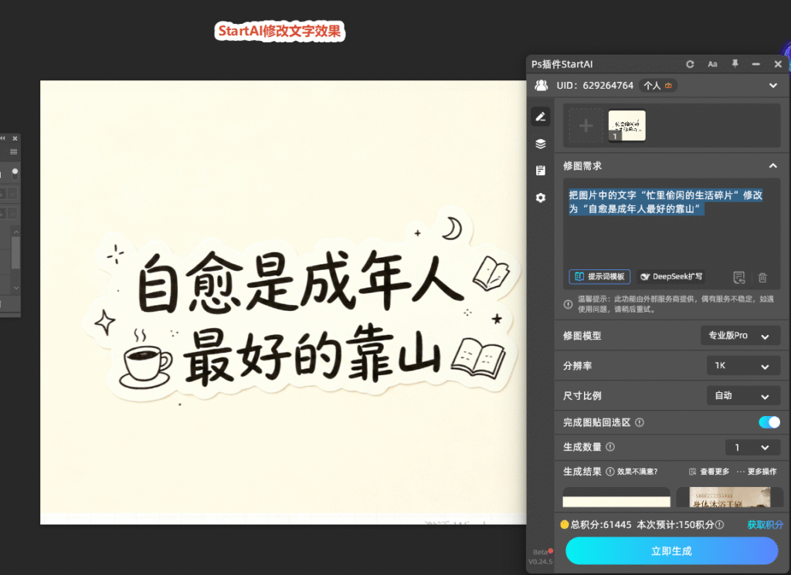Click the 温馨提示 info icon
Screen dimensions: 791x575
[568, 304]
